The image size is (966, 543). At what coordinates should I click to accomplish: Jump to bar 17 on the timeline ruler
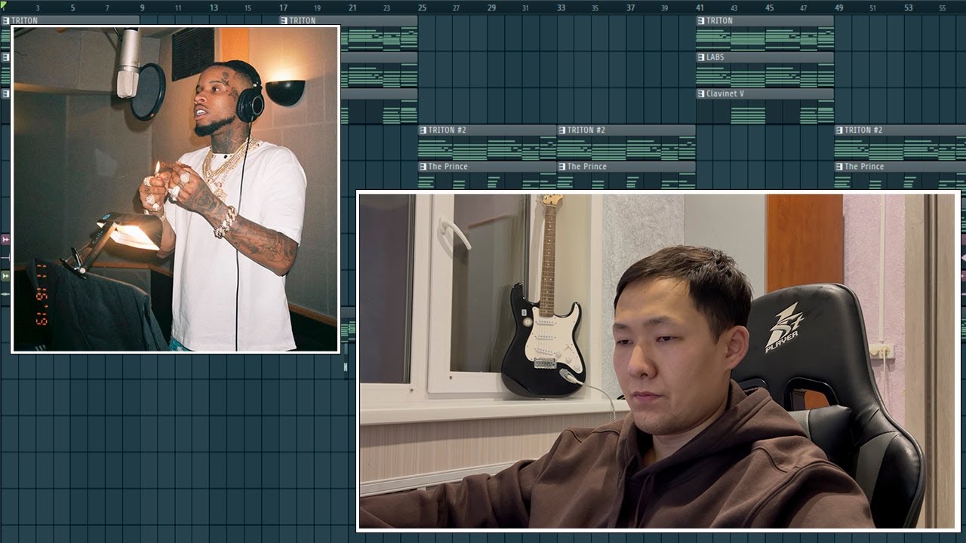pos(284,8)
